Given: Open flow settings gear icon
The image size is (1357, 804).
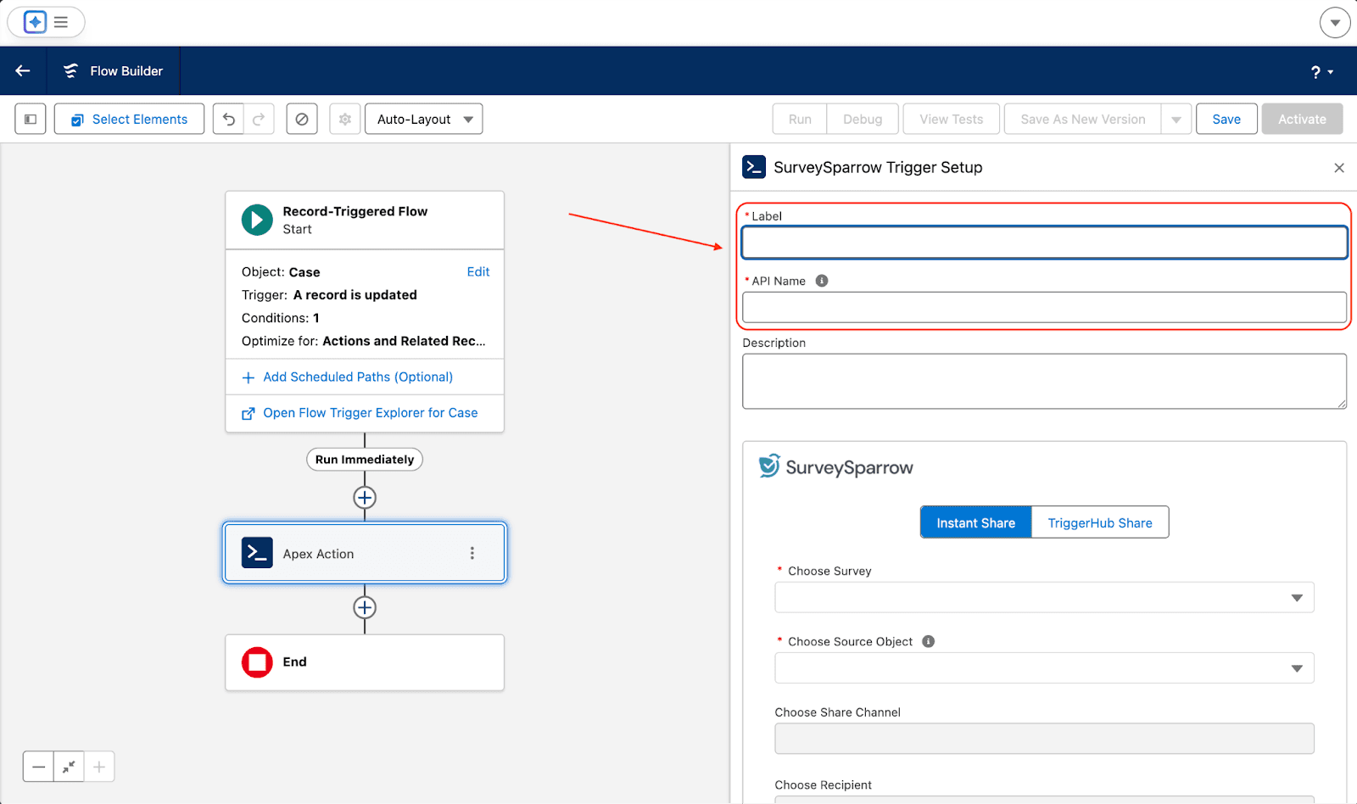Looking at the screenshot, I should pos(345,120).
